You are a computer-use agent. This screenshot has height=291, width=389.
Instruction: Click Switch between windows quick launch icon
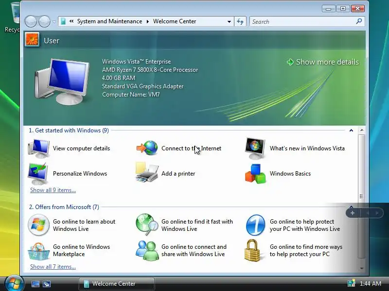pos(46,284)
